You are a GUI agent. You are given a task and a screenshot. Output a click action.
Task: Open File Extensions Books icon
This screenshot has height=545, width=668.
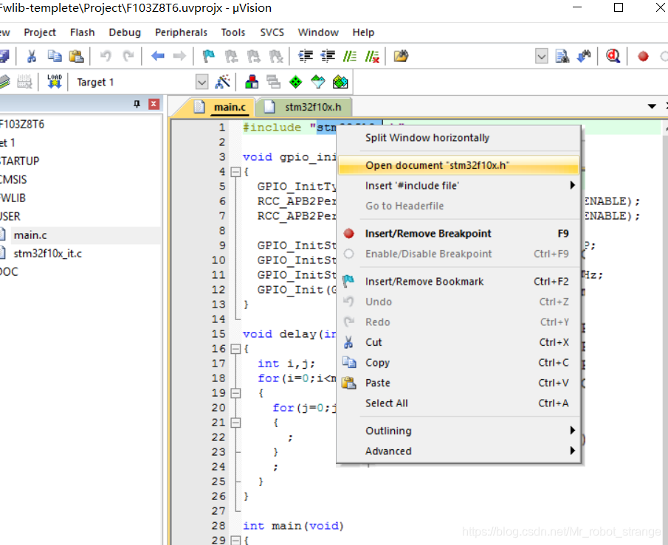point(252,82)
